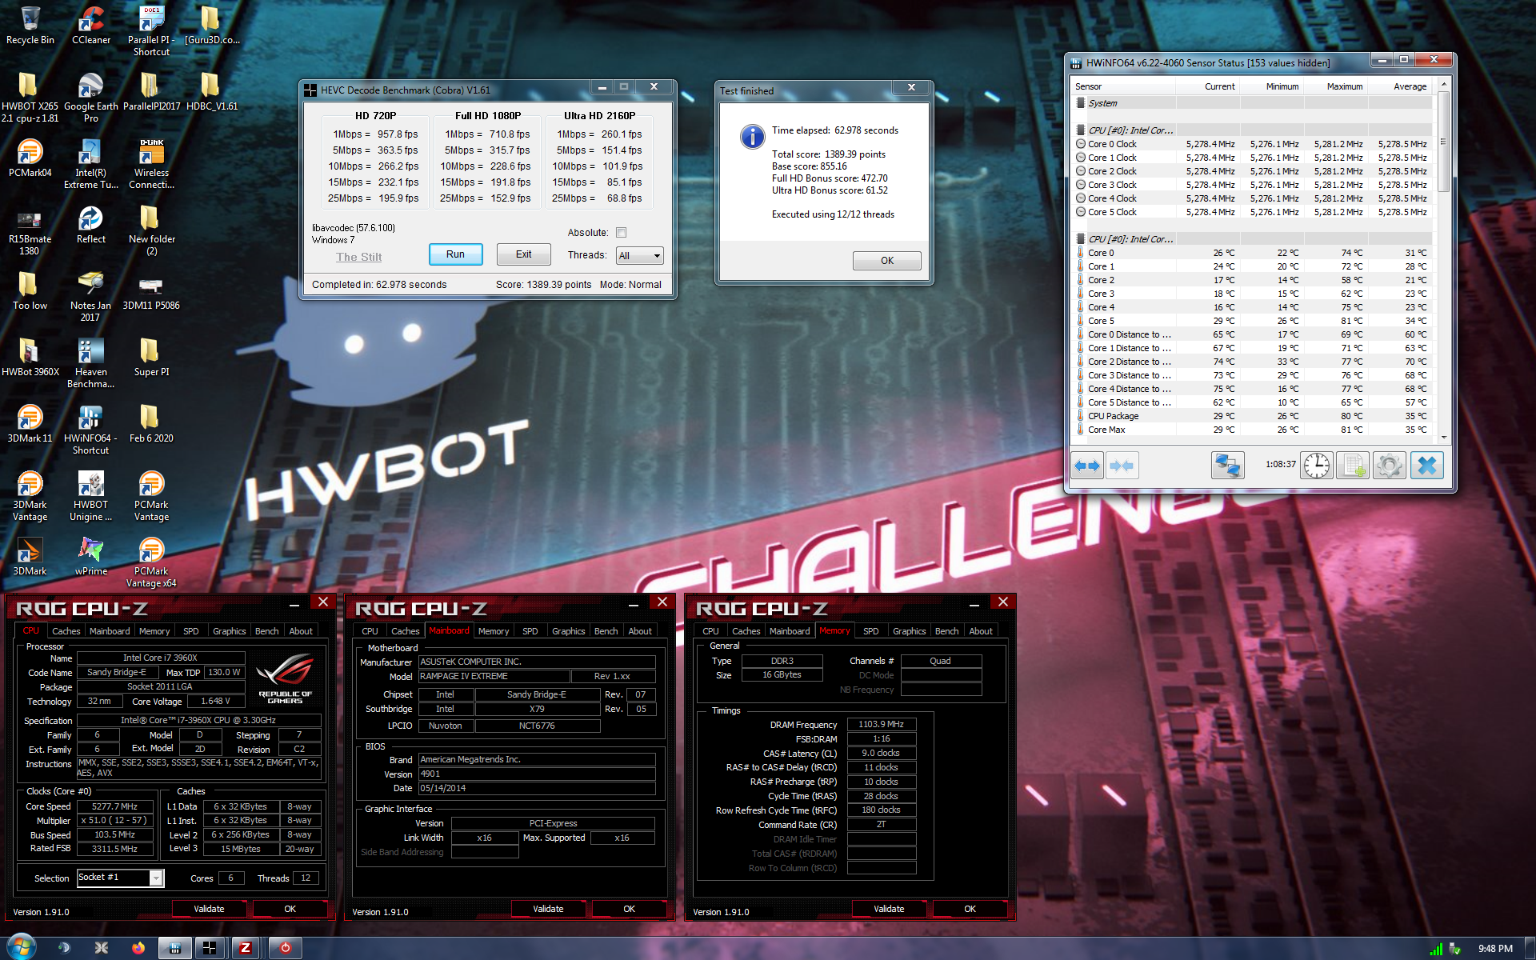Viewport: 1536px width, 960px height.
Task: Click OK in middle CPU-Z window
Action: click(x=630, y=909)
